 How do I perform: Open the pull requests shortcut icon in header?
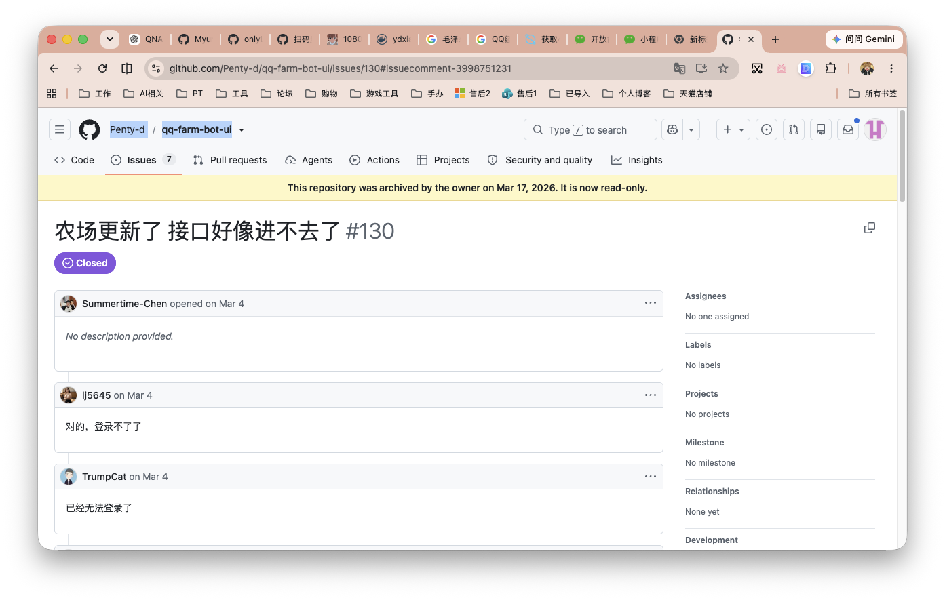(794, 129)
